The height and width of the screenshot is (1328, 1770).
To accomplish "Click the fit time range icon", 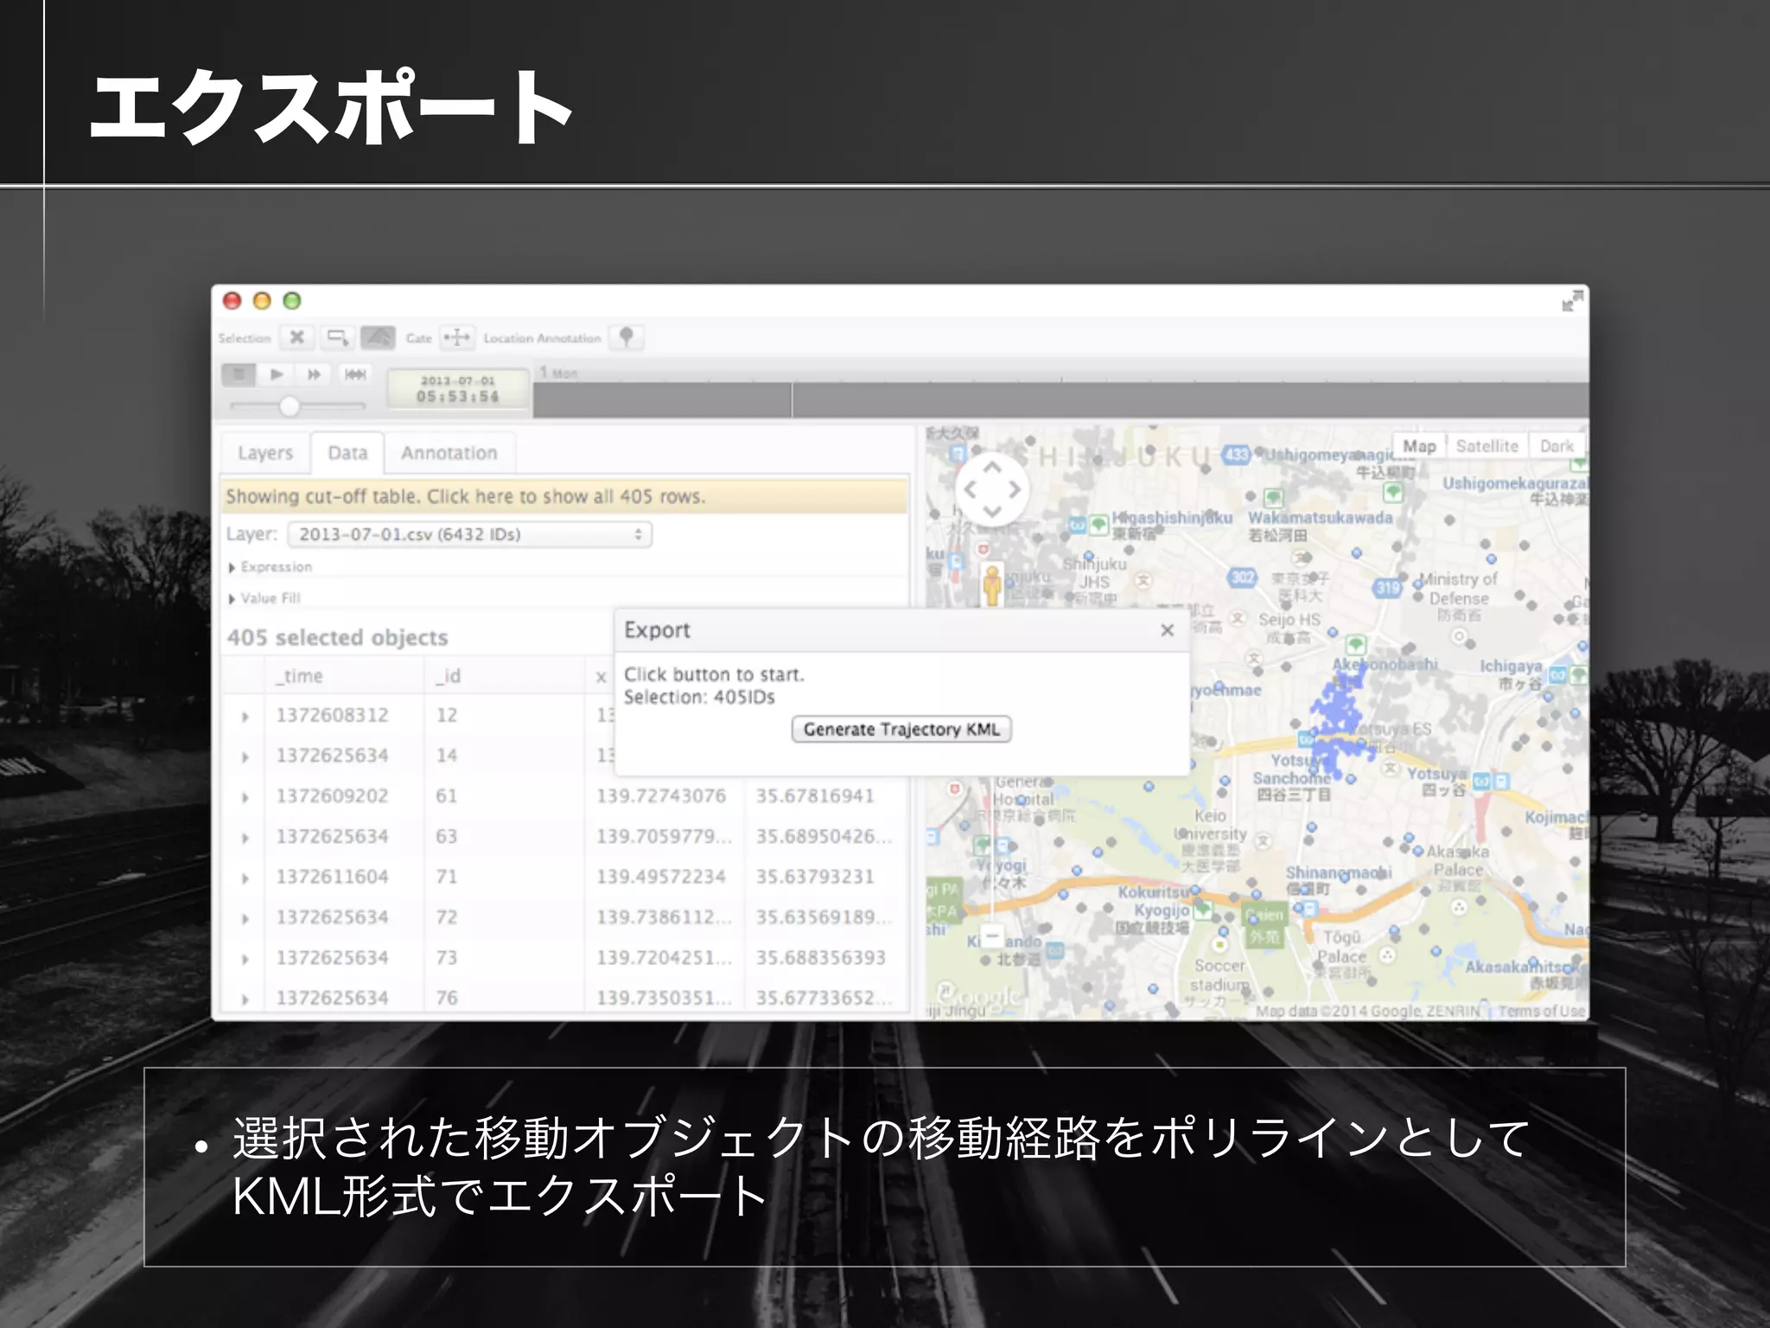I will click(355, 374).
